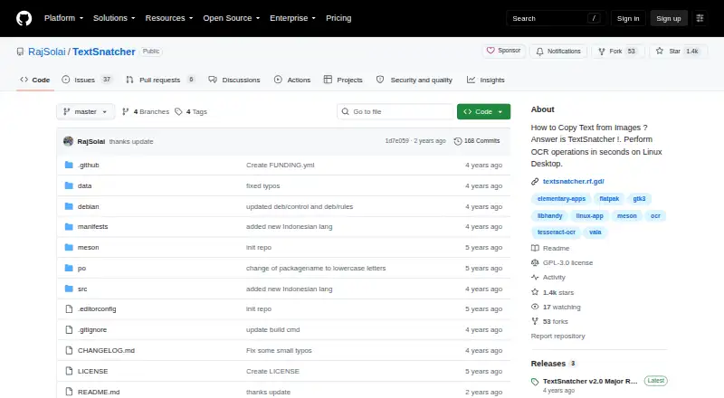Click the file icon beside .gitignore
The width and height of the screenshot is (724, 398).
point(69,329)
